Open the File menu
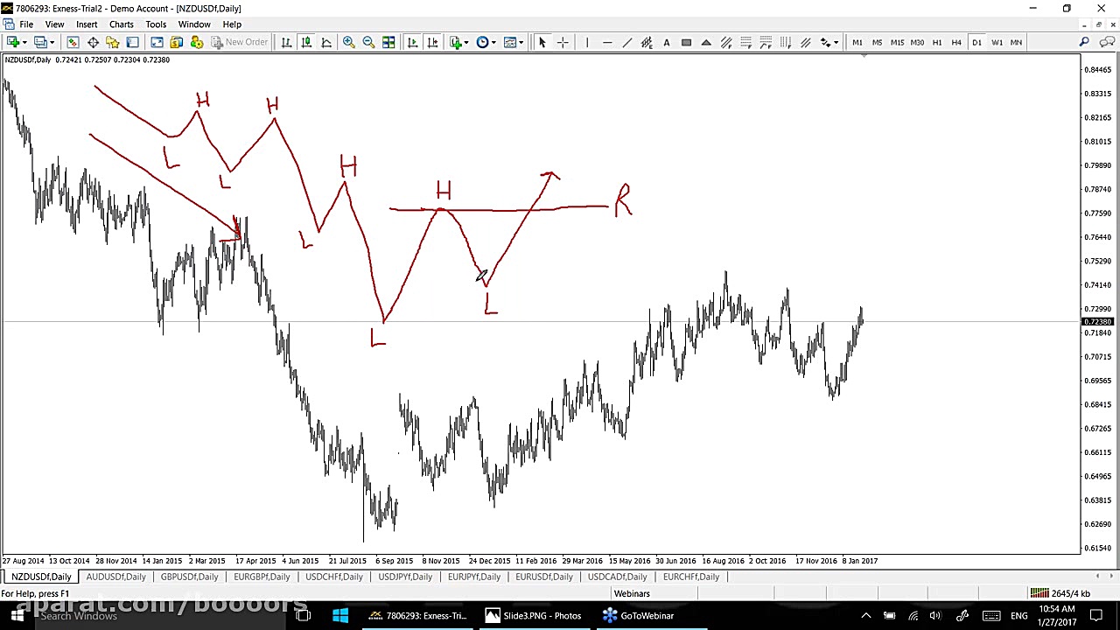Image resolution: width=1120 pixels, height=630 pixels. (26, 24)
